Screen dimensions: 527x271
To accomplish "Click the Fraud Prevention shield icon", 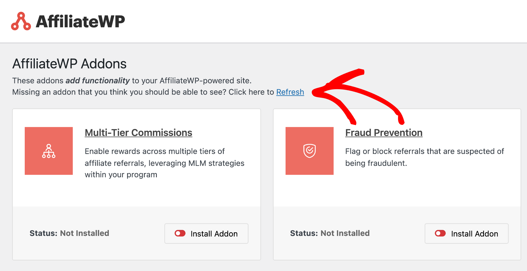I will [x=309, y=151].
